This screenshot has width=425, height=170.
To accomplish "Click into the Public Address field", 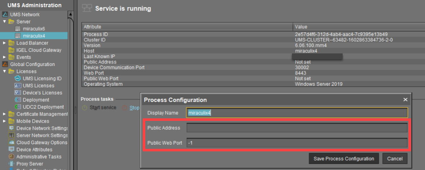I will [297, 128].
